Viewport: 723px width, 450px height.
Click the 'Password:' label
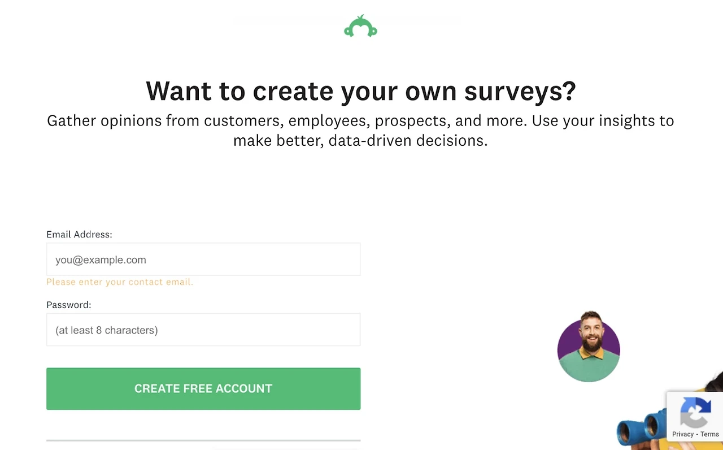(68, 305)
